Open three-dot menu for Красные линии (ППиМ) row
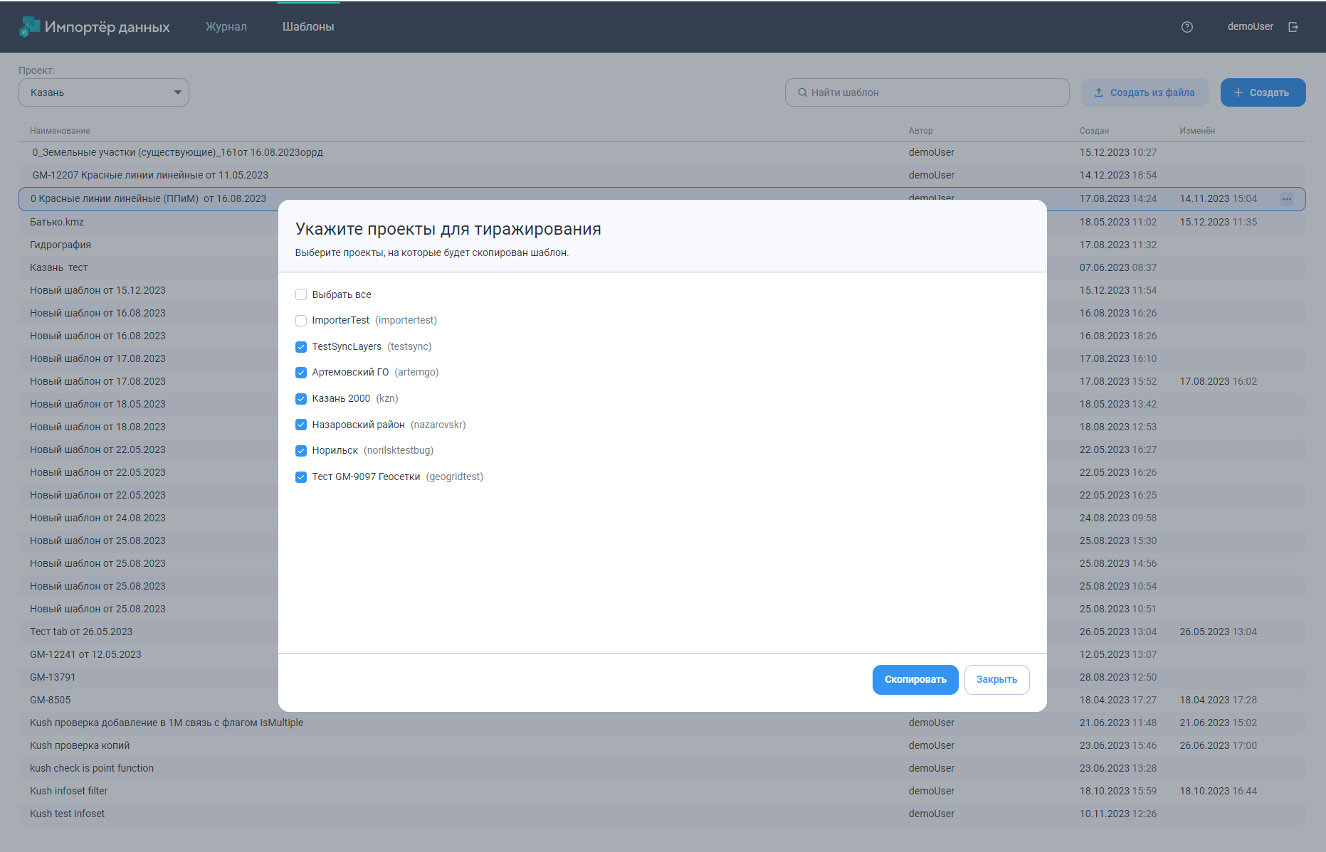This screenshot has width=1326, height=852. [1287, 199]
